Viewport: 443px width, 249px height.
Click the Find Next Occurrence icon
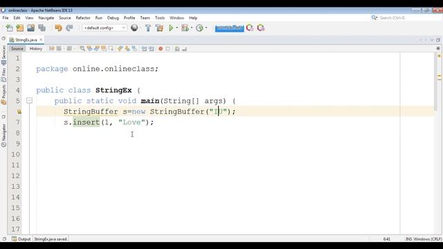click(x=97, y=49)
